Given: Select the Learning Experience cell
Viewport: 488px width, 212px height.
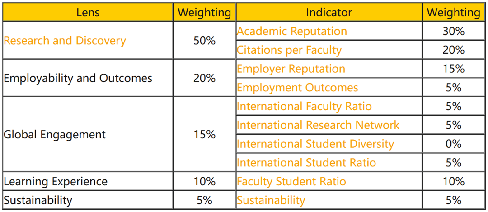Looking at the screenshot, I should (88, 181).
